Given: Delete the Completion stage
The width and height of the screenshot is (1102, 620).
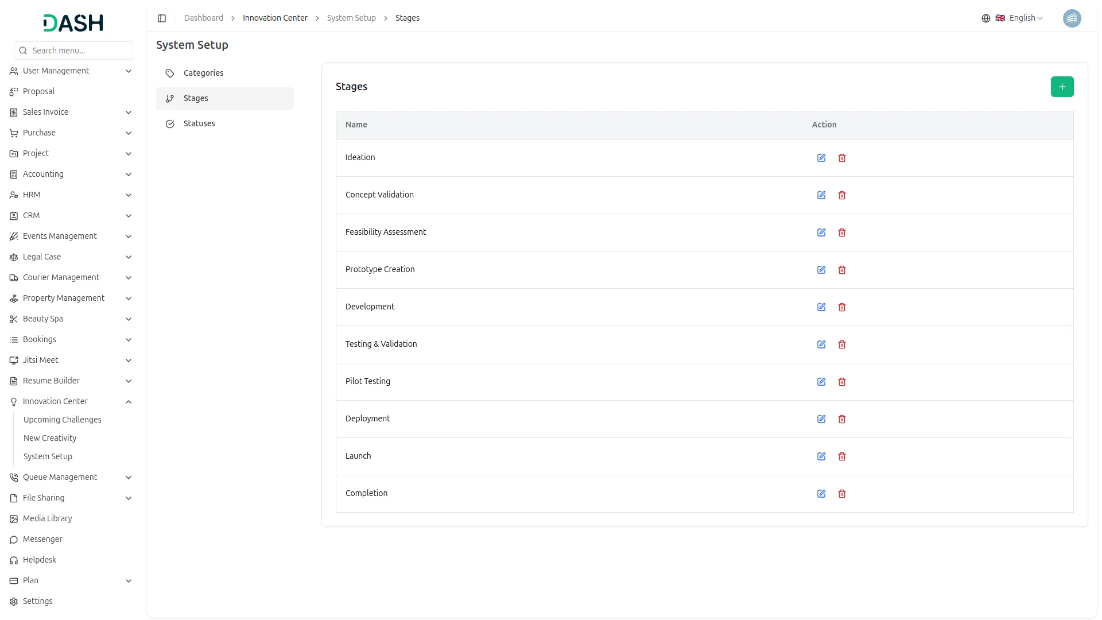Looking at the screenshot, I should tap(842, 494).
